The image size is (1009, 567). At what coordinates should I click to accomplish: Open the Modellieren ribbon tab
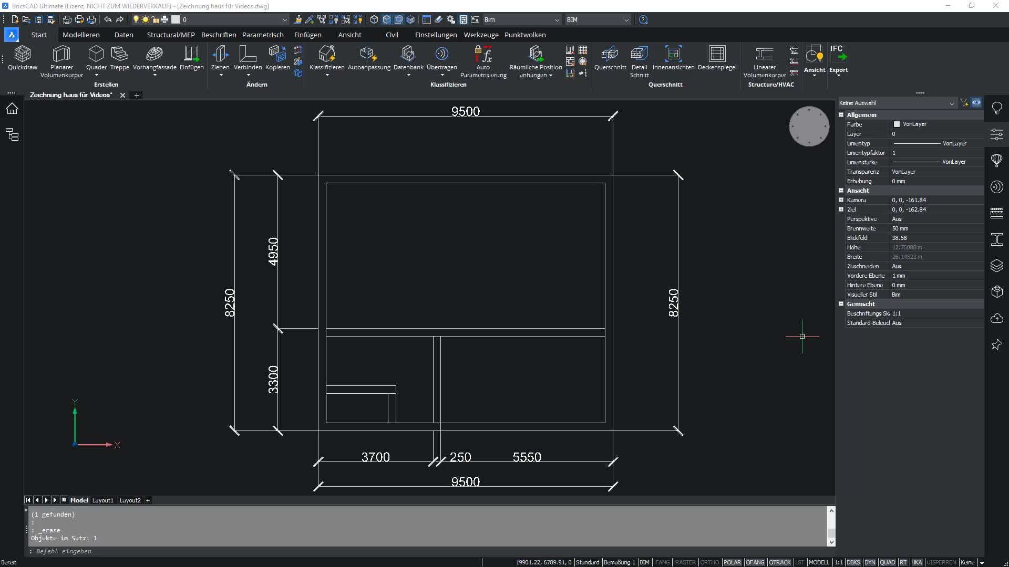coord(81,35)
